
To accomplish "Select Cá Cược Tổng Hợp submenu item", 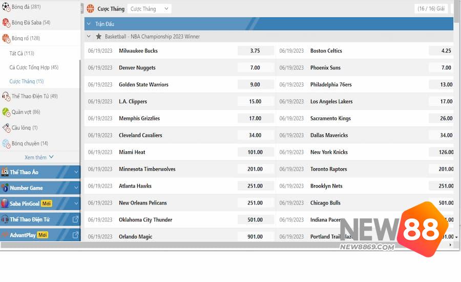I will (34, 68).
